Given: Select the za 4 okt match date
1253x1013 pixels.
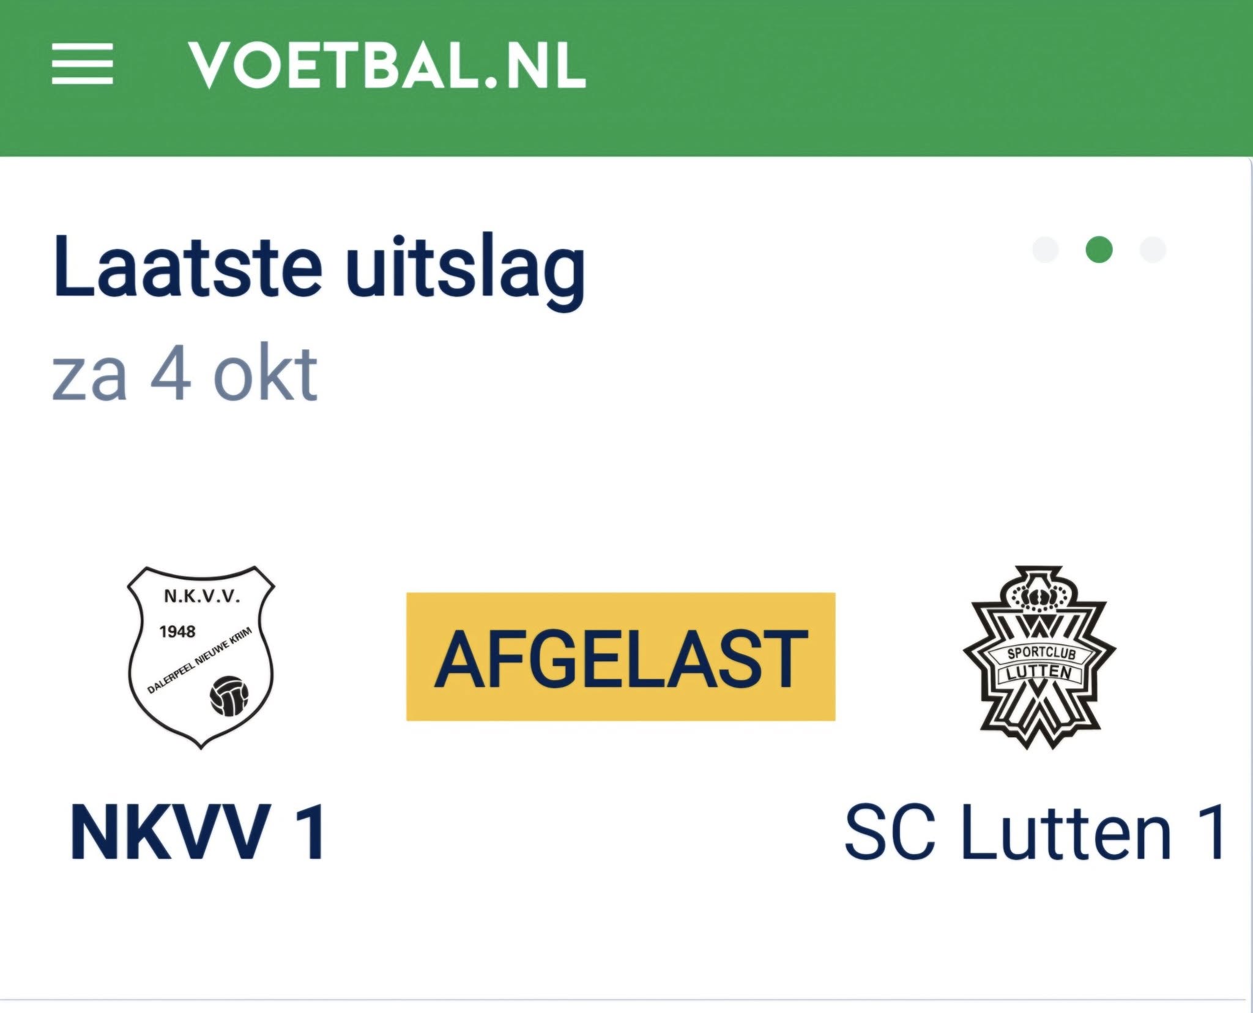Looking at the screenshot, I should tap(185, 373).
